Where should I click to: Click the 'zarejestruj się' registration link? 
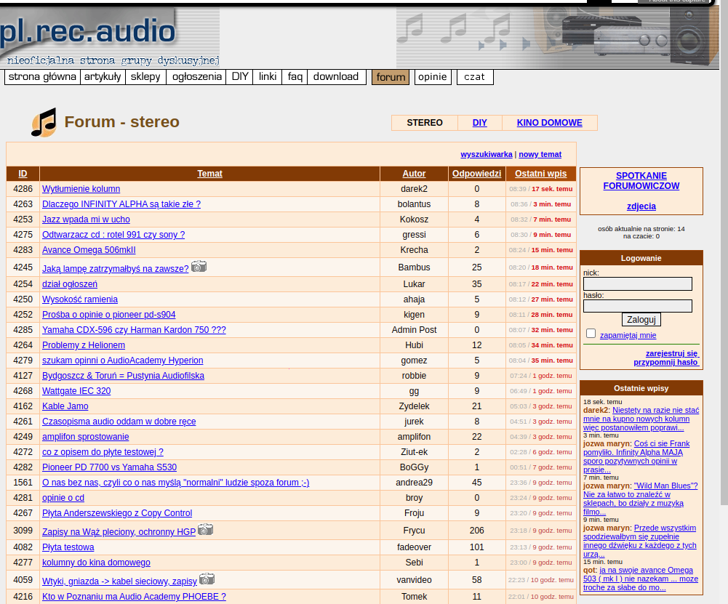pos(672,353)
